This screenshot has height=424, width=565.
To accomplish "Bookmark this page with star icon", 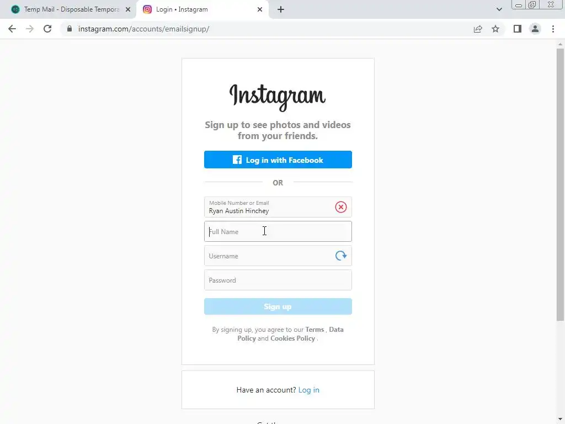I will (x=495, y=29).
